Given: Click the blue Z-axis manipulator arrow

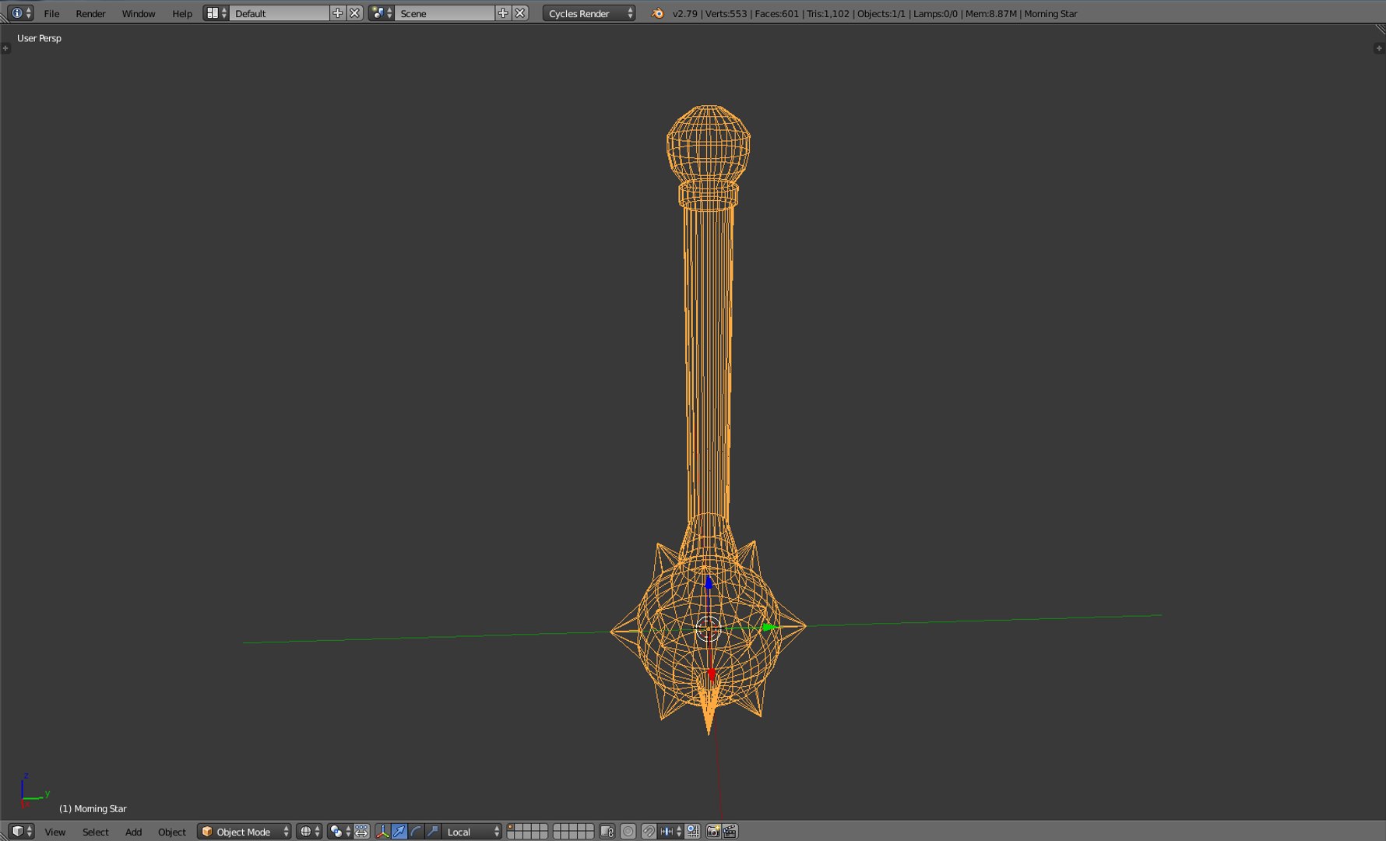Looking at the screenshot, I should coord(709,582).
